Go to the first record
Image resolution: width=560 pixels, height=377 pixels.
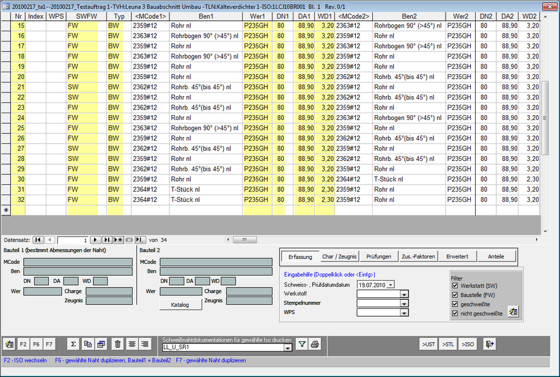click(x=38, y=240)
